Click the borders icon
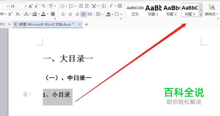The width and height of the screenshot is (220, 116). tap(117, 14)
